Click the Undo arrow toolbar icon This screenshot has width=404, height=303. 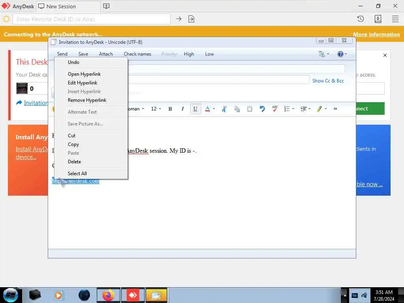(x=262, y=109)
